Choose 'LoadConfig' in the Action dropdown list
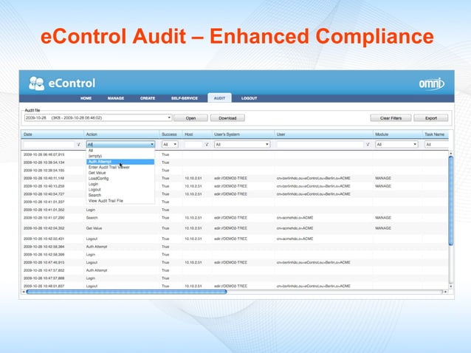471x353 pixels. (120, 179)
